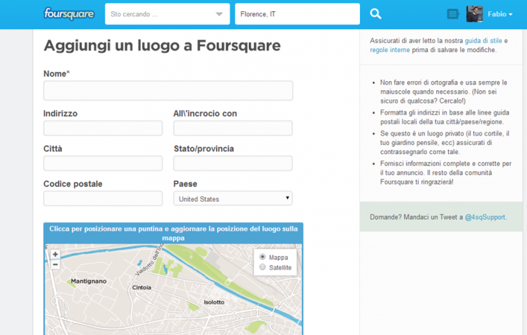
Task: Open the 'regole interne' link
Action: tap(390, 50)
